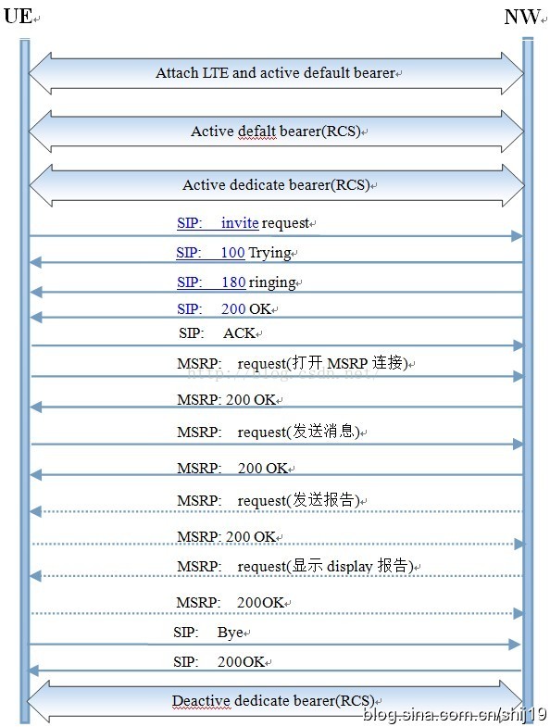The image size is (550, 727).
Task: Click 'MSRP: request(发送消息)' text
Action: (x=269, y=432)
